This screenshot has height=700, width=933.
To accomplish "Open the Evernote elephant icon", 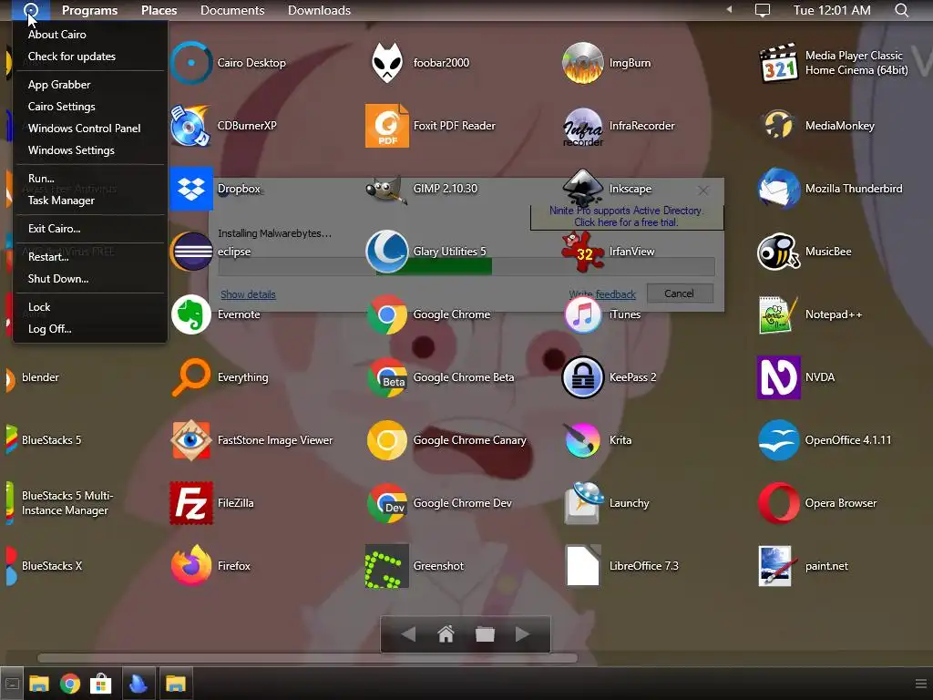I will click(x=191, y=314).
